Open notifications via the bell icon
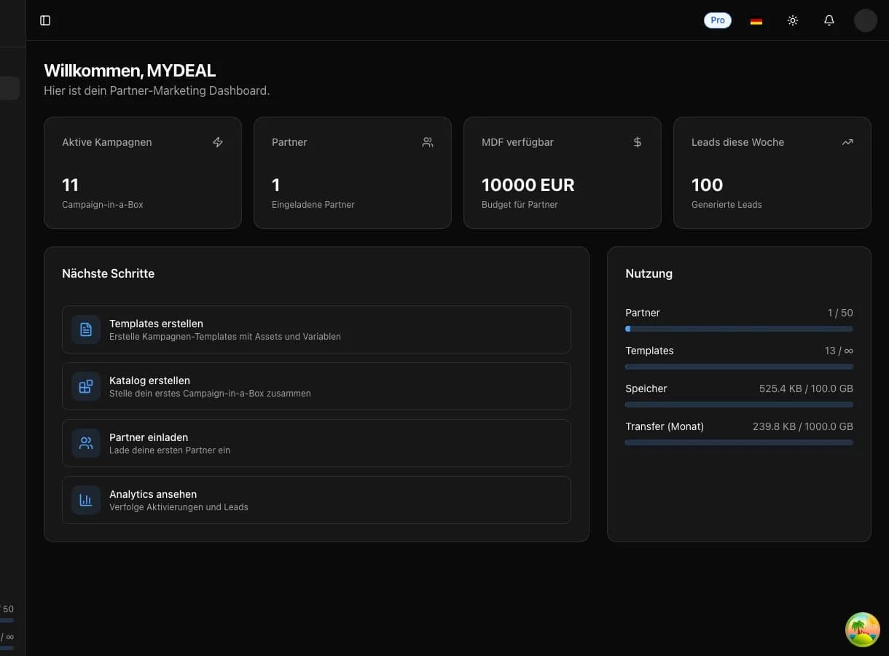The height and width of the screenshot is (656, 889). click(829, 20)
